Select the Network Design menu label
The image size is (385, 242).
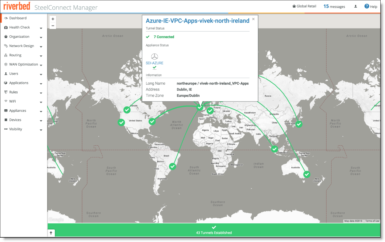click(x=22, y=46)
